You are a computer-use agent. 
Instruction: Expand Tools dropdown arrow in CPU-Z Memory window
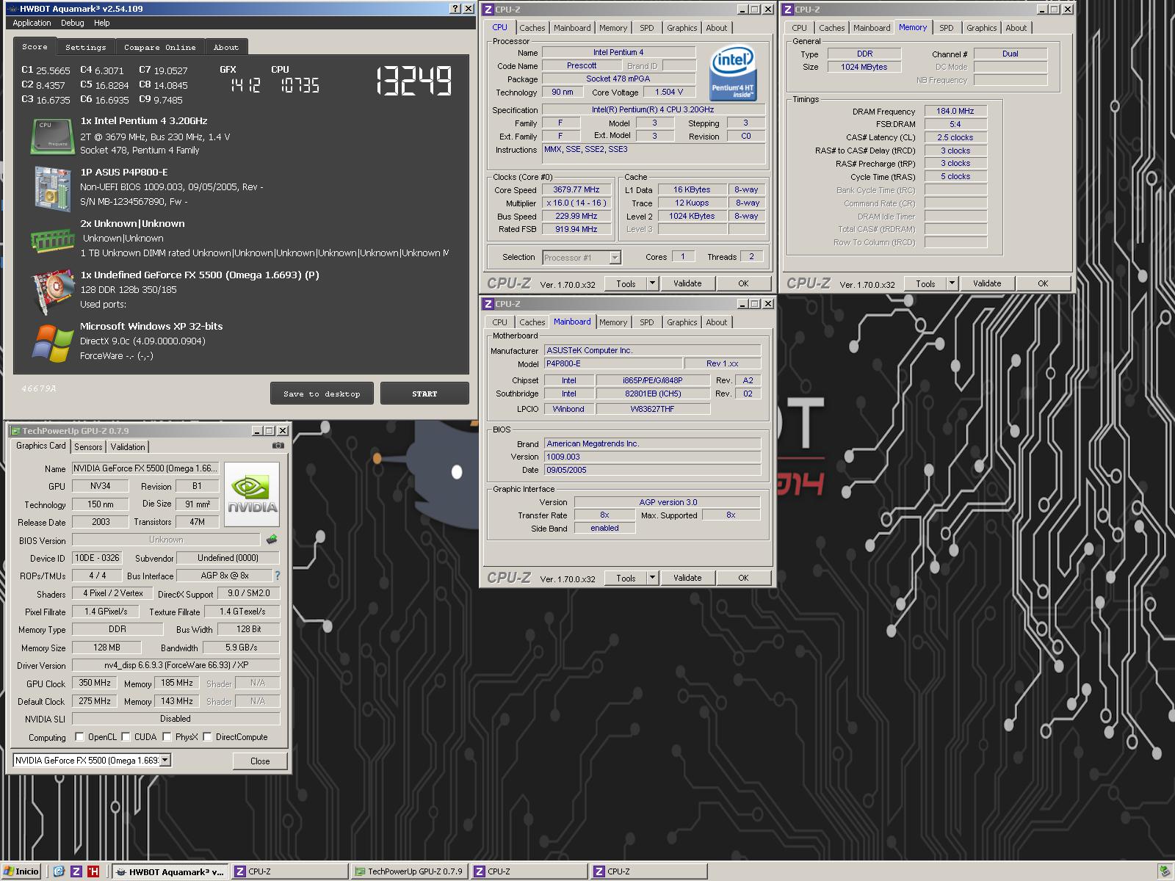point(951,283)
